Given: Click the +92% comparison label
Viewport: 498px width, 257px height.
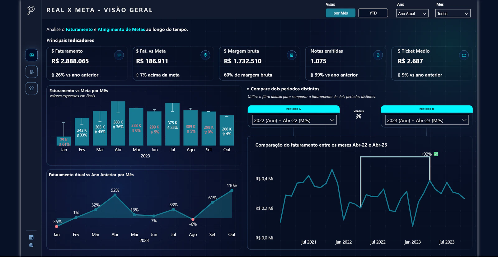Looking at the screenshot, I should [x=426, y=154].
